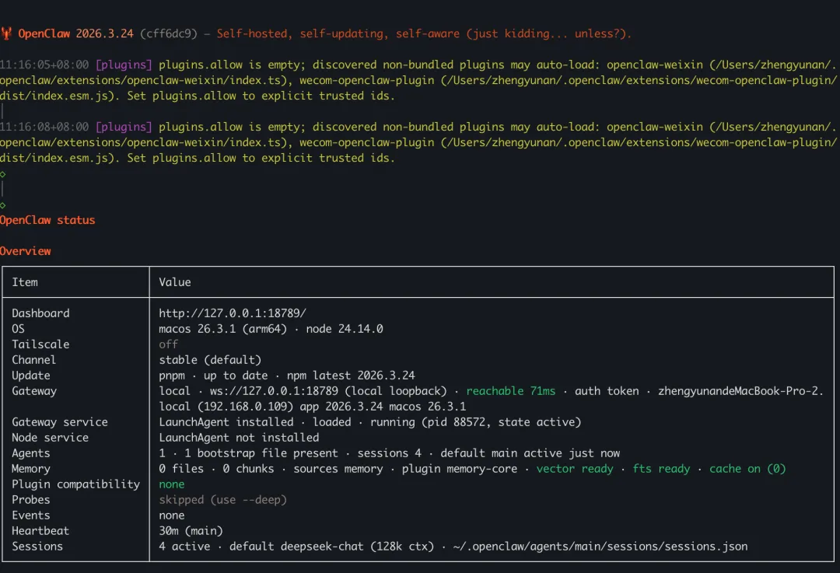The image size is (840, 573).
Task: Click the 11:16:05+08:00 log timestamp
Action: point(44,65)
